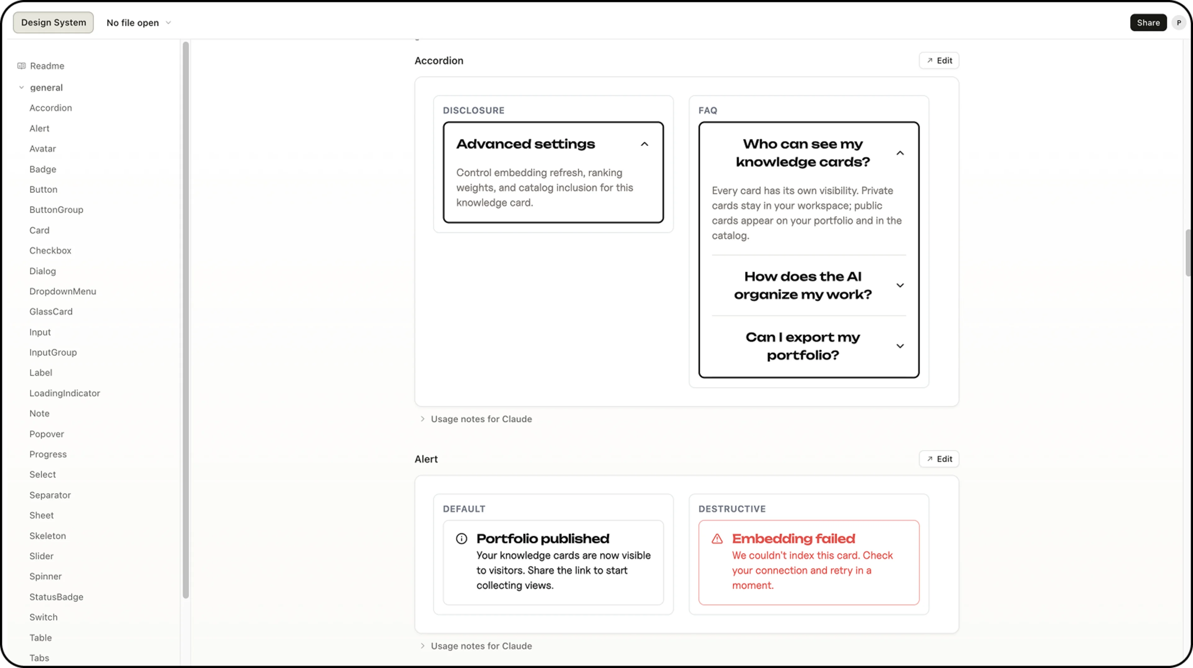Click the info icon in Portfolio published alert
The image size is (1193, 668).
point(461,538)
